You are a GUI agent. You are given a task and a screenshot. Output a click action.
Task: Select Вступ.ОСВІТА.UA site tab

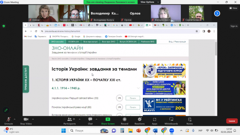pos(128,42)
